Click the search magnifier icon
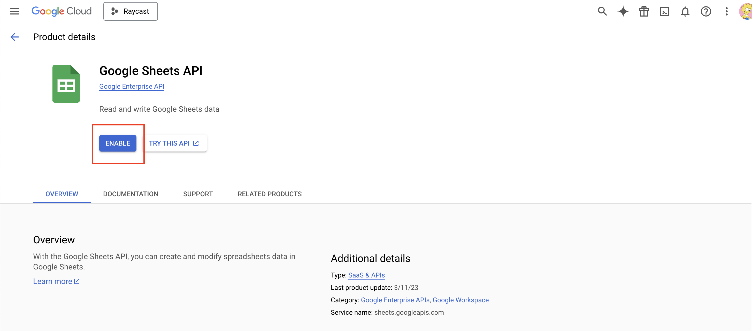This screenshot has width=752, height=331. [x=602, y=11]
